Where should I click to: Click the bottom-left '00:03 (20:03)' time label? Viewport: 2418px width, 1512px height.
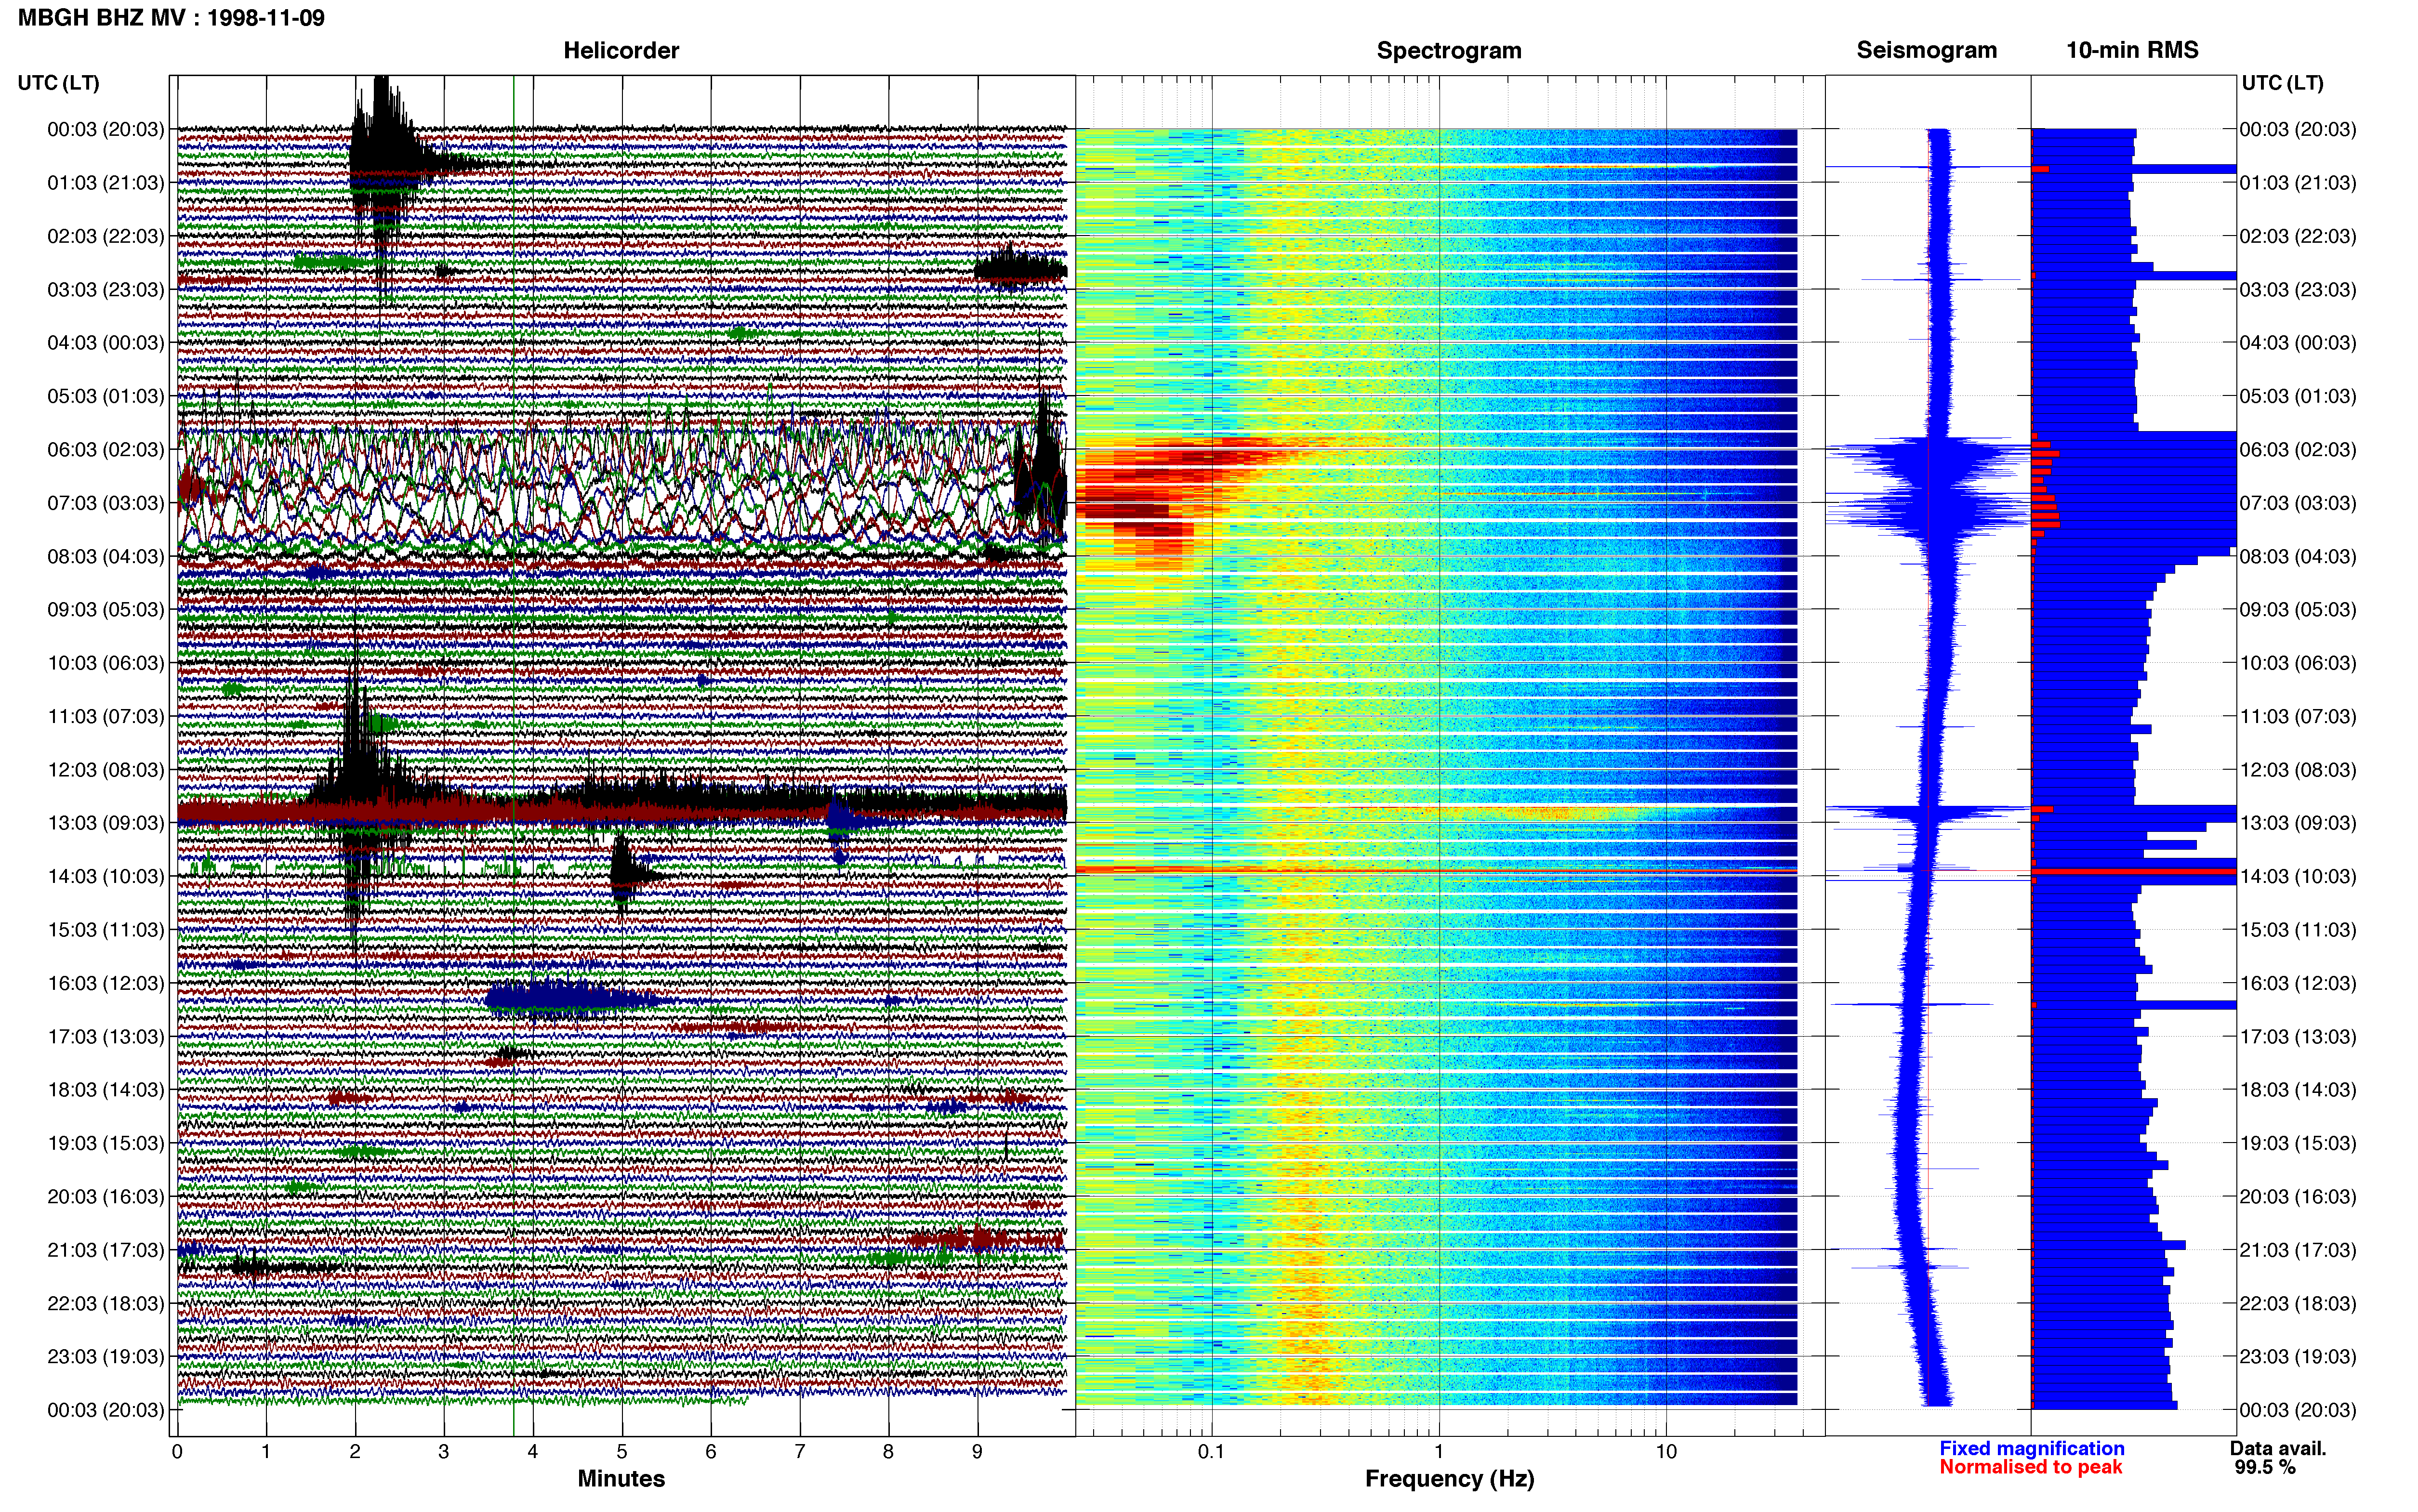tap(106, 1410)
